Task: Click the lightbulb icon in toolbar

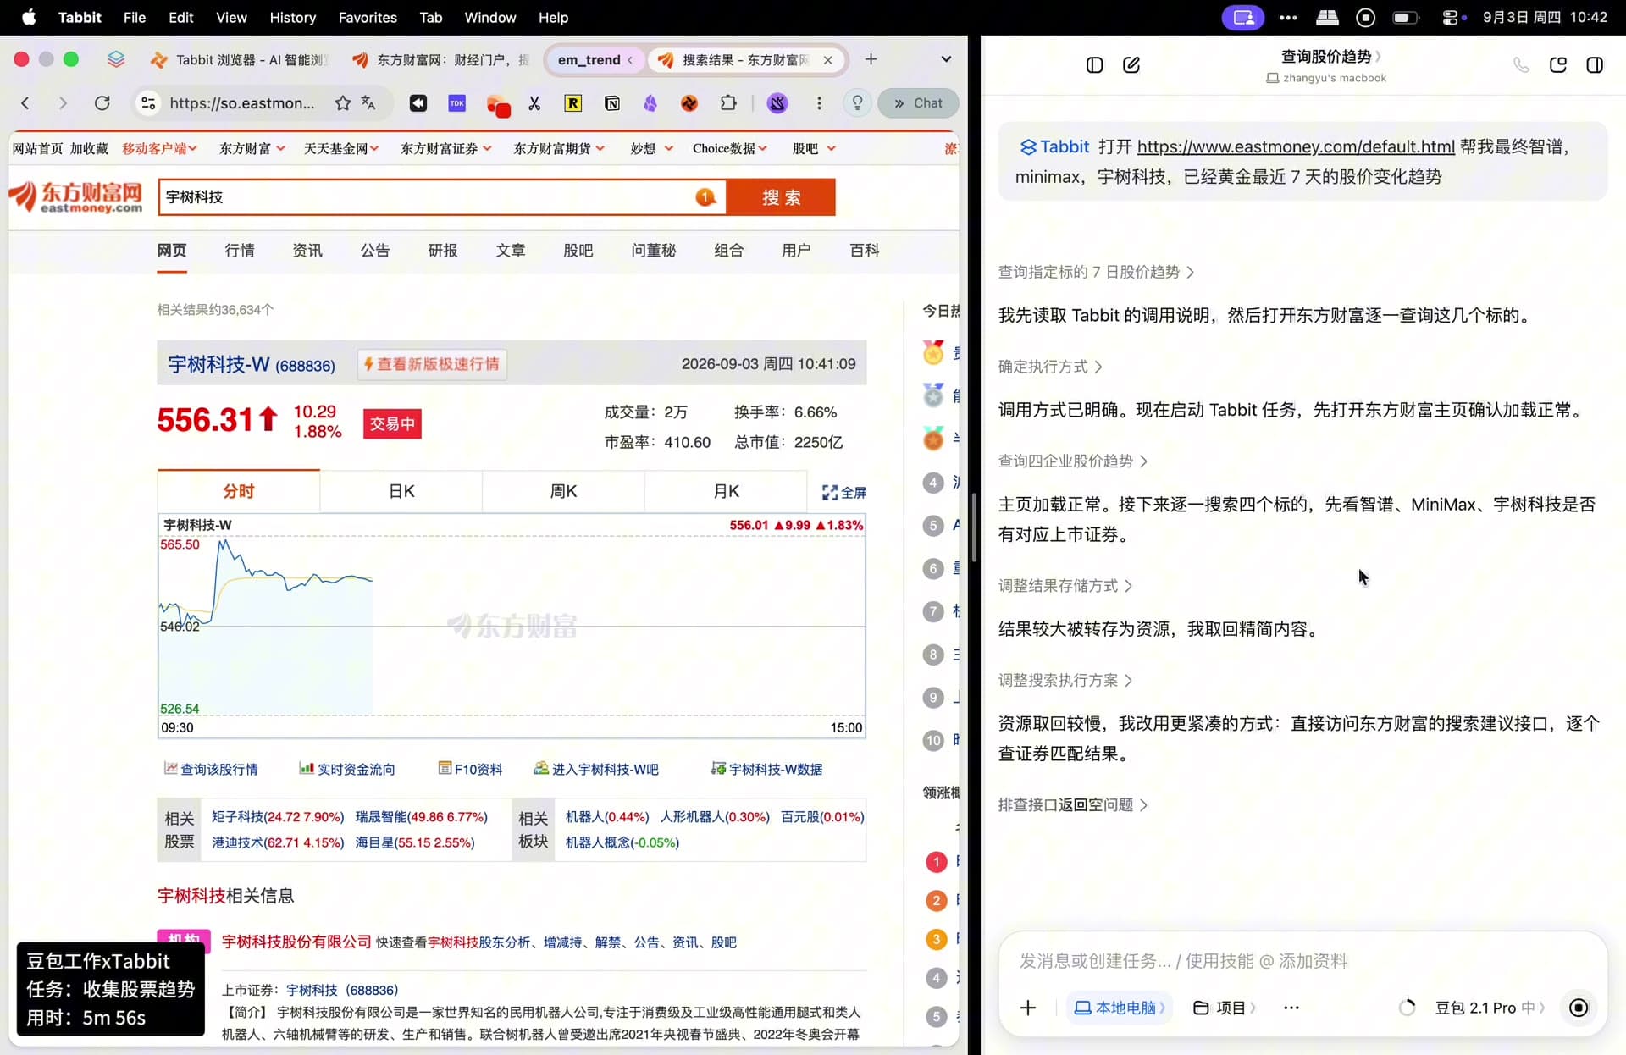Action: 857,103
